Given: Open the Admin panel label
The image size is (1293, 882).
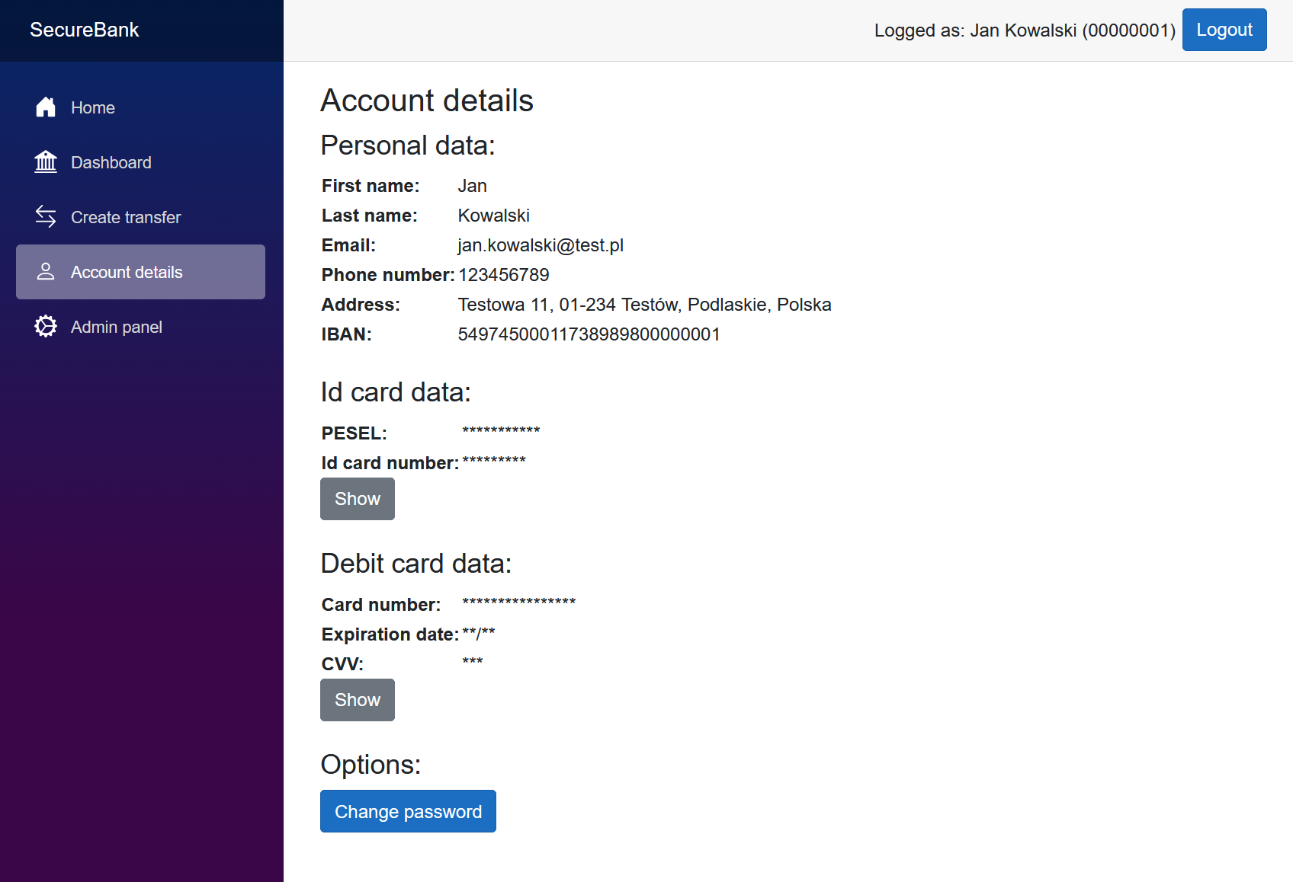Looking at the screenshot, I should [x=117, y=328].
